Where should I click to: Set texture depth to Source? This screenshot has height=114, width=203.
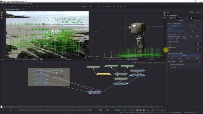pyautogui.click(x=184, y=55)
